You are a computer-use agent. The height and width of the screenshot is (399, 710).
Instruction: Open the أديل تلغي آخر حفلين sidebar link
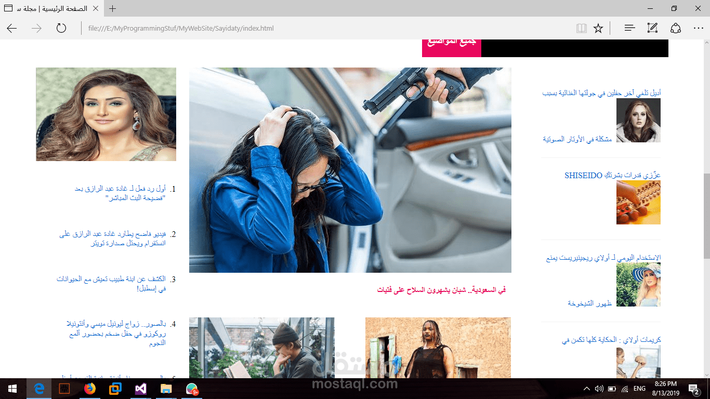(x=602, y=93)
